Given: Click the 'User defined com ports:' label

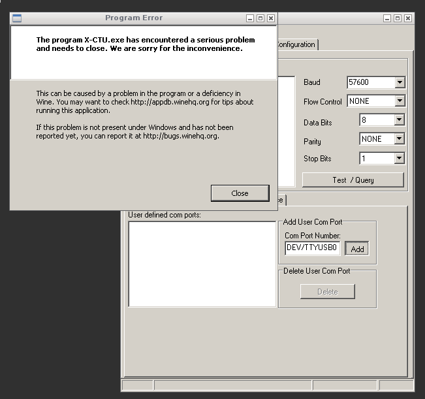Looking at the screenshot, I should click(165, 215).
